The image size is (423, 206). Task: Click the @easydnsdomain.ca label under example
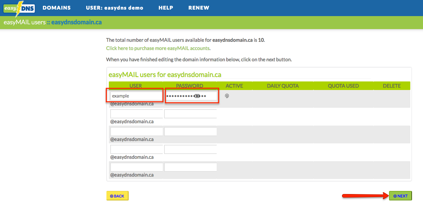(132, 104)
